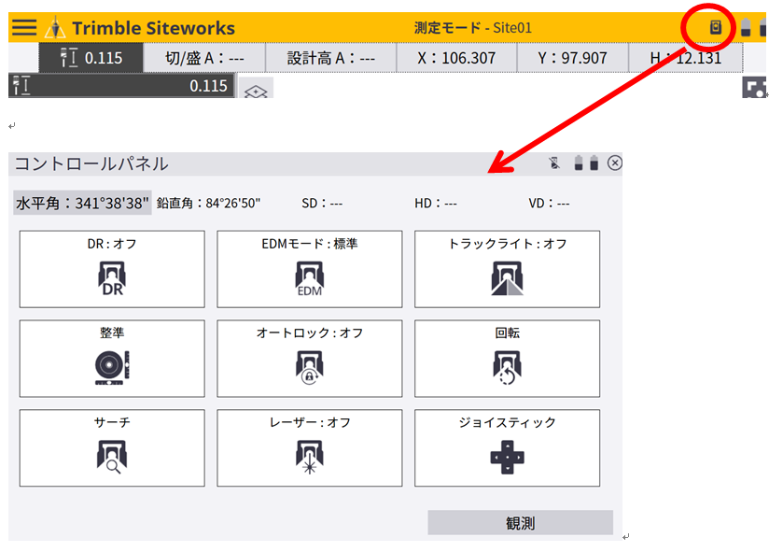Click the layers icon beside rod height
769x552 pixels.
pyautogui.click(x=257, y=91)
